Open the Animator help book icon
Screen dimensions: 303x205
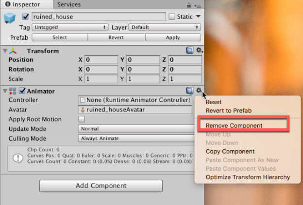[190, 91]
